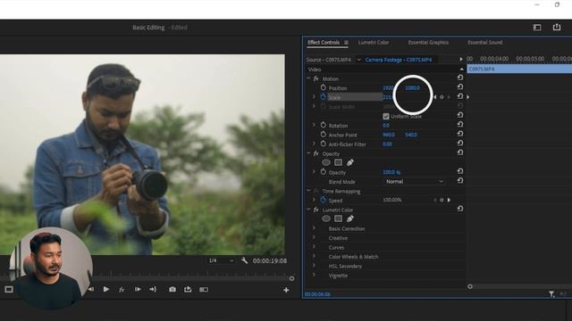Select Camera Footage - C0975.MP4 link
The width and height of the screenshot is (572, 321).
coord(399,60)
